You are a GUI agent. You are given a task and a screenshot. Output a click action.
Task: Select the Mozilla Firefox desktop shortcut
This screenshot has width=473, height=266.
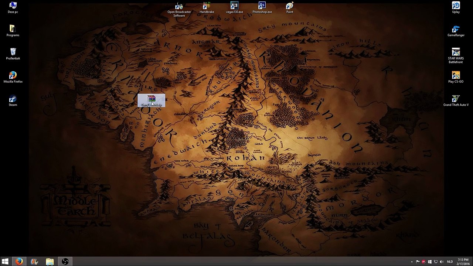click(x=13, y=78)
